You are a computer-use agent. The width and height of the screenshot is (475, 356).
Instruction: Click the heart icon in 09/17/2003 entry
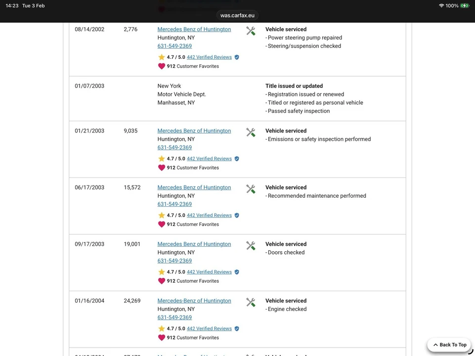point(162,281)
